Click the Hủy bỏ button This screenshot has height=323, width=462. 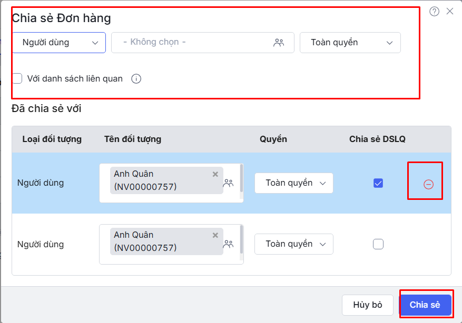coord(368,305)
